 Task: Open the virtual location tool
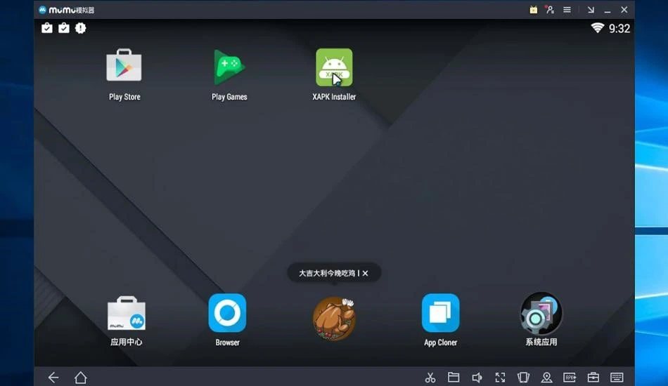click(x=546, y=377)
